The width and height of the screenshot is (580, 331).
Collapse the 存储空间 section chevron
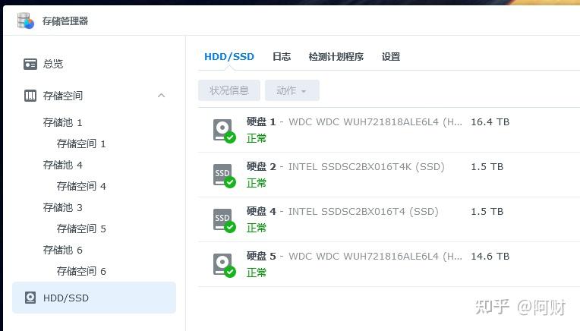(x=161, y=96)
